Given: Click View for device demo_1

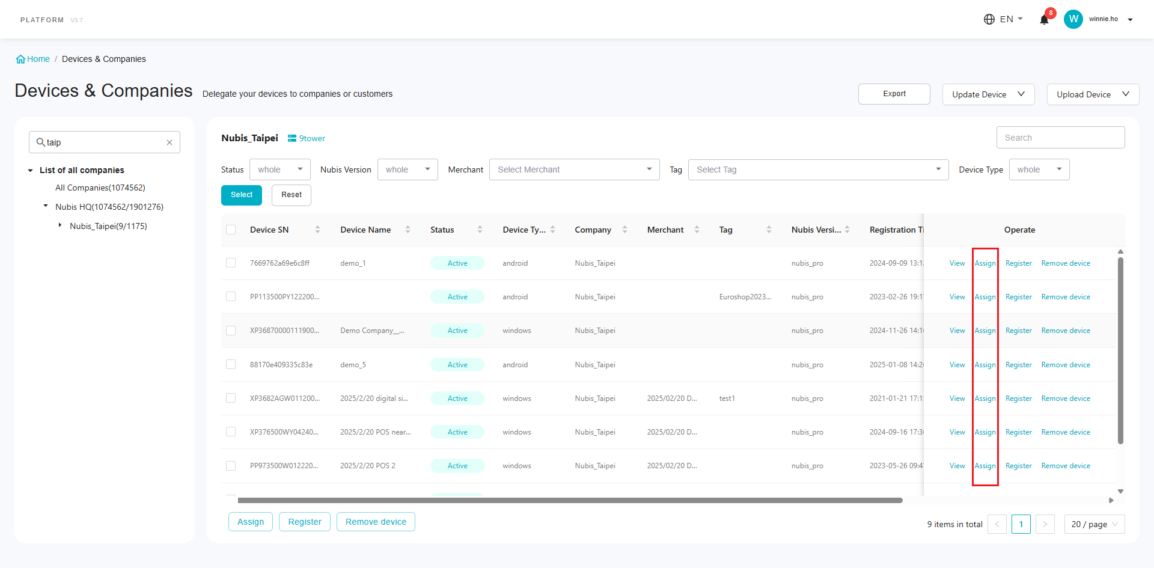Looking at the screenshot, I should tap(957, 263).
